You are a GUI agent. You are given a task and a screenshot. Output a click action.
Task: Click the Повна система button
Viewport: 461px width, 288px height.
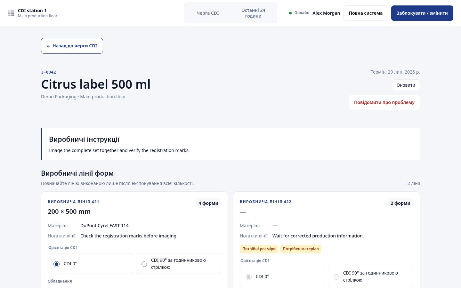pyautogui.click(x=366, y=13)
